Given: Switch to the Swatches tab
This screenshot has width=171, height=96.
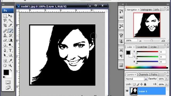Looking at the screenshot, I should pyautogui.click(x=142, y=47).
